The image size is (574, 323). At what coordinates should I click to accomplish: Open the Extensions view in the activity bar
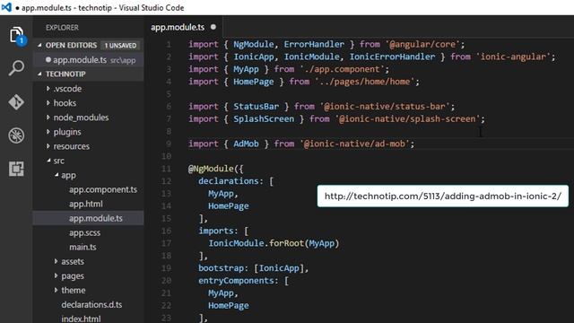coord(16,169)
